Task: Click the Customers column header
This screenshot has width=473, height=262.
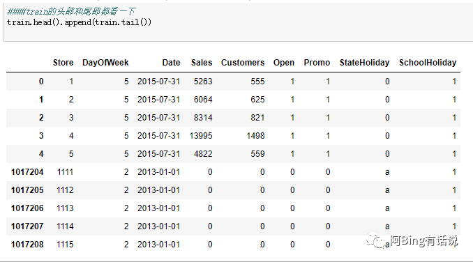Action: [243, 63]
